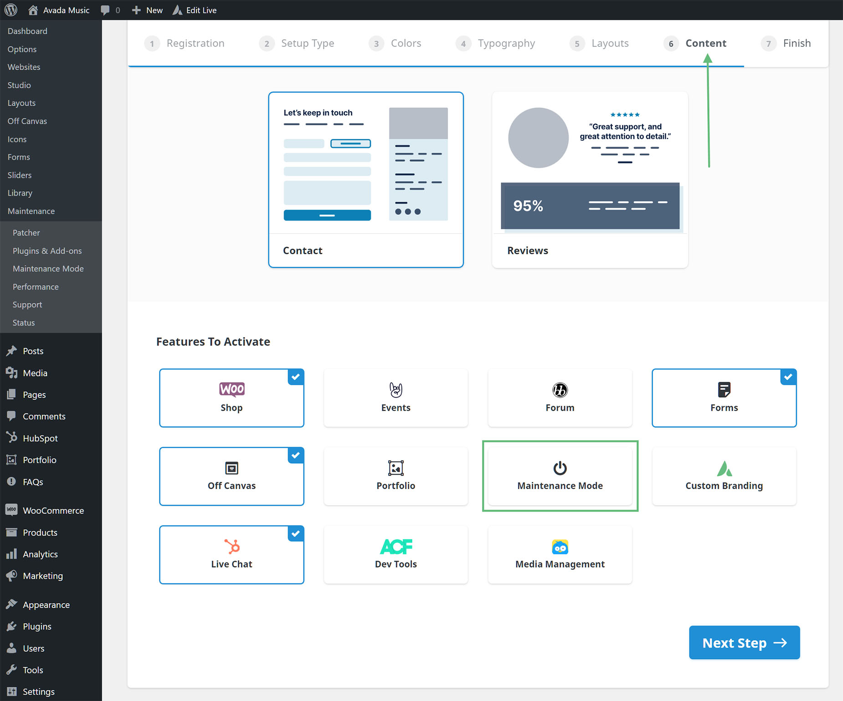The width and height of the screenshot is (843, 701).
Task: Go to the Registration step tab
Action: 185,43
